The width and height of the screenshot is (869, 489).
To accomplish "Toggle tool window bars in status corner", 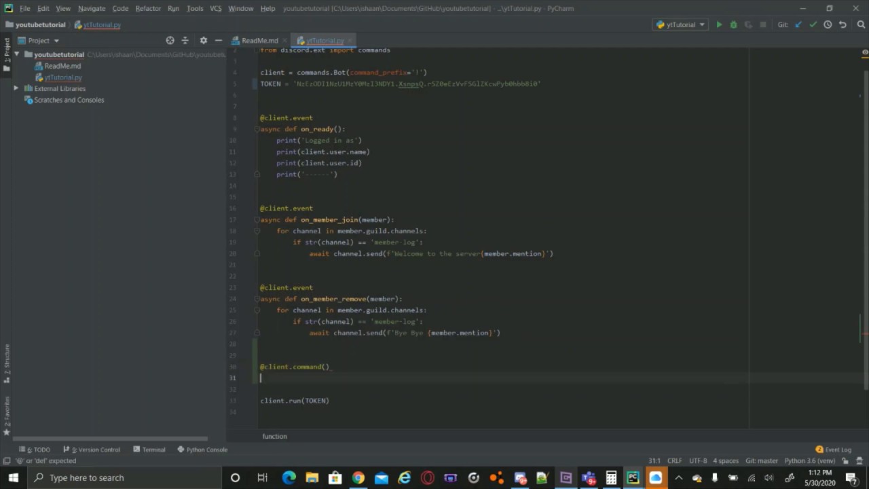I will (6, 460).
